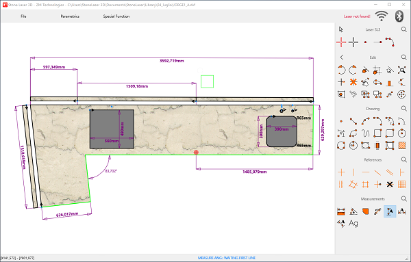Click the 'Laser not found!' status text
Image resolution: width=411 pixels, height=262 pixels.
357,16
